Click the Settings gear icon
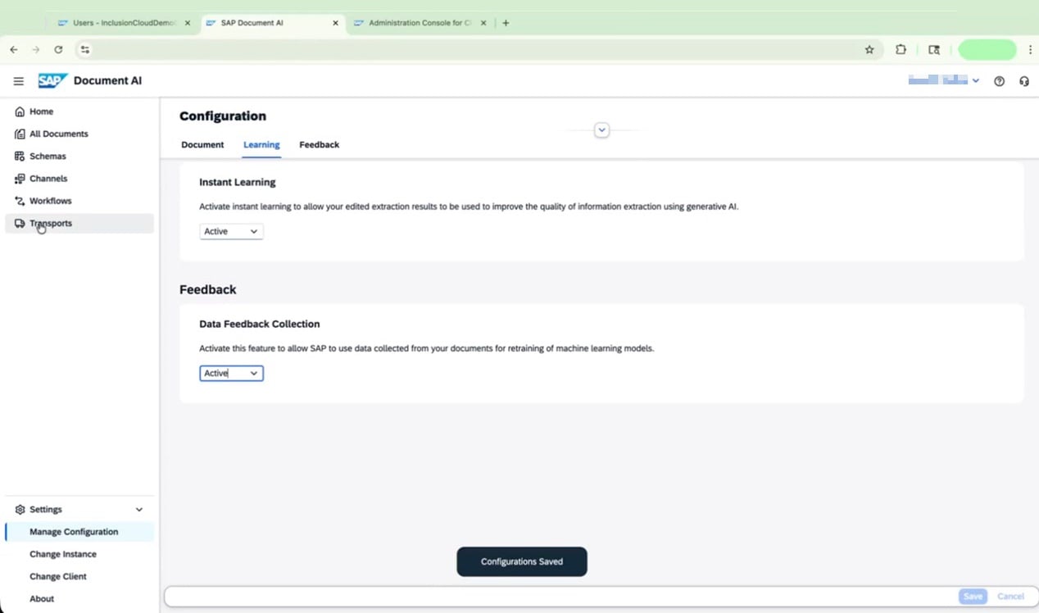1039x613 pixels. [x=20, y=510]
